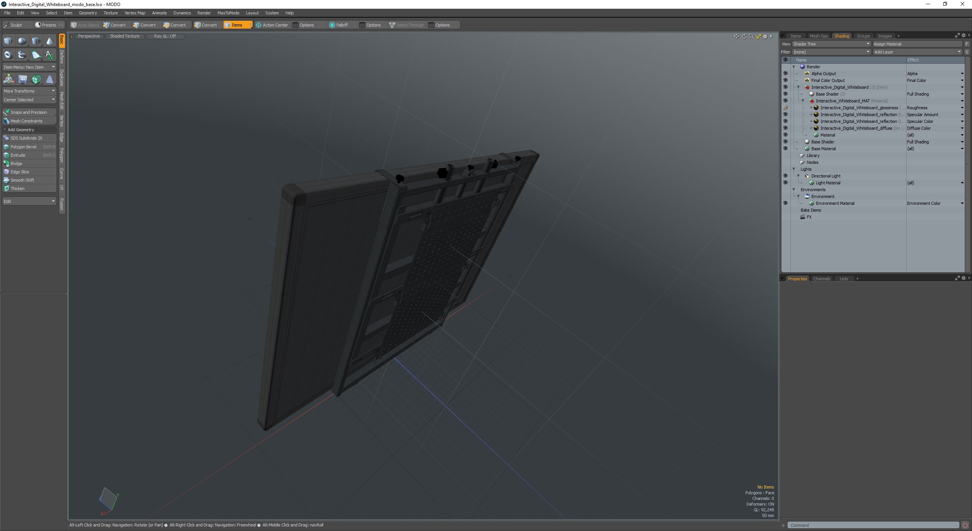
Task: Select the Text tool icon
Action: click(49, 55)
